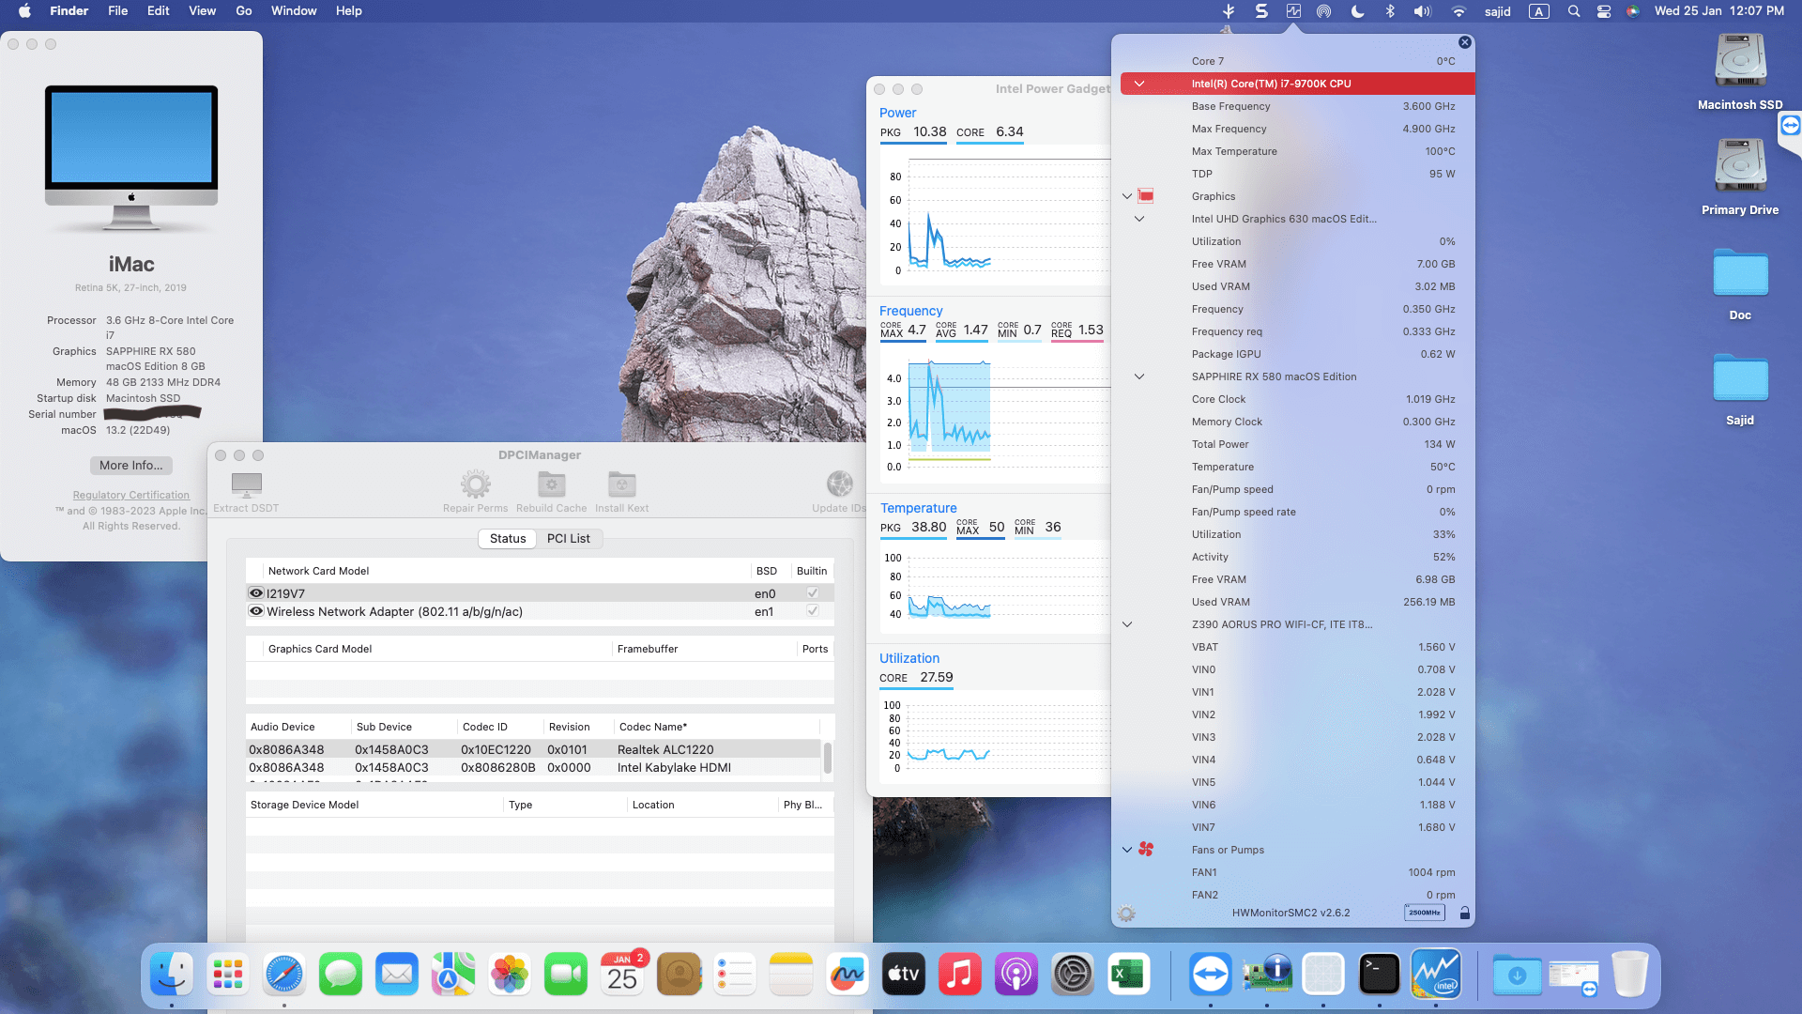Click More Info button in About This Mac
Viewport: 1802px width, 1014px height.
click(131, 465)
